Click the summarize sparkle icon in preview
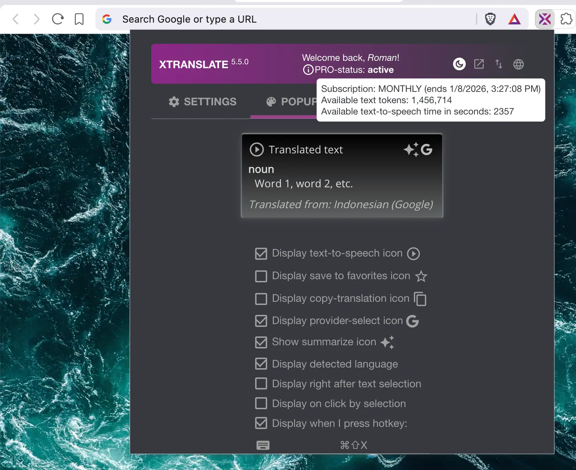 (x=411, y=149)
